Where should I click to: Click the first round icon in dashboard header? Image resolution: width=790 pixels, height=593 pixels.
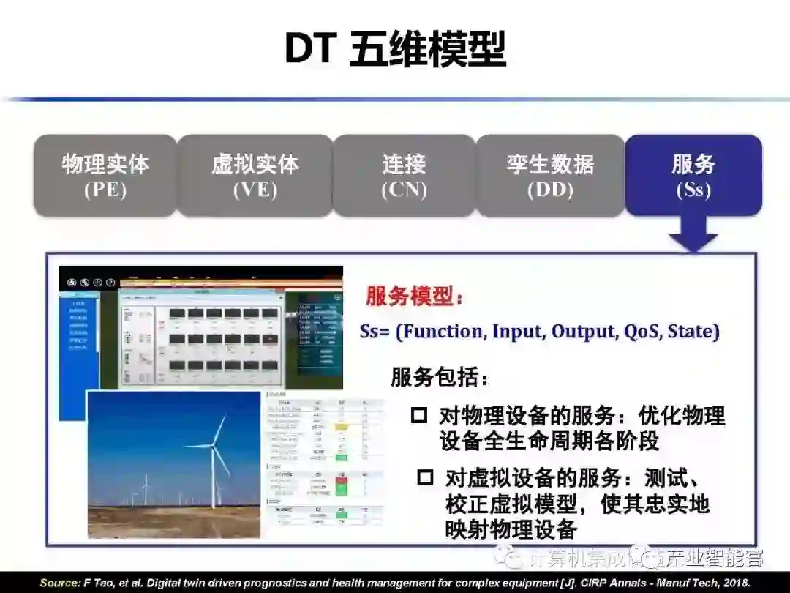(72, 283)
